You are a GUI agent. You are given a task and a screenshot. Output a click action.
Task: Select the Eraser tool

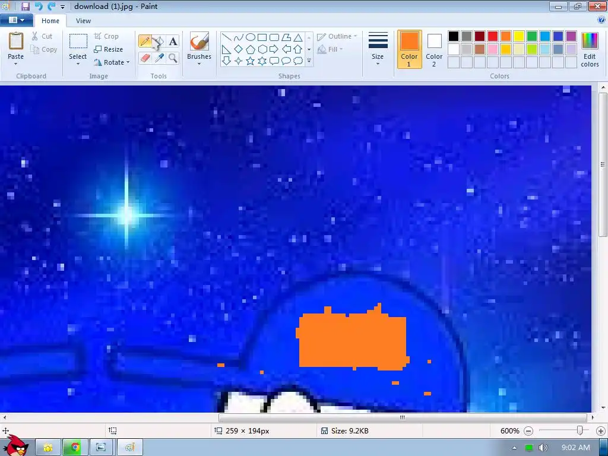(145, 58)
